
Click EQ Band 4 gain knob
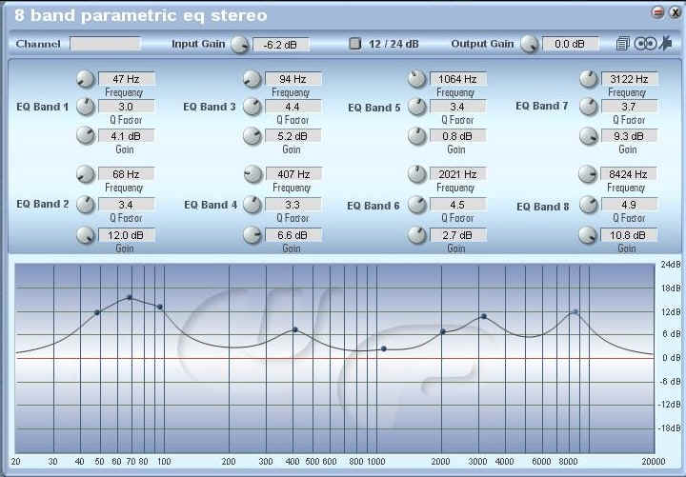(x=252, y=235)
